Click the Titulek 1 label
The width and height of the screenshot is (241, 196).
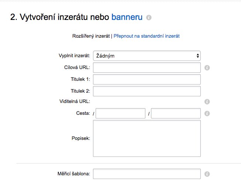pos(80,79)
